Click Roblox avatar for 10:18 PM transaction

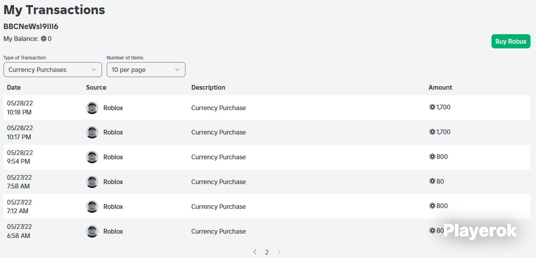pyautogui.click(x=92, y=108)
